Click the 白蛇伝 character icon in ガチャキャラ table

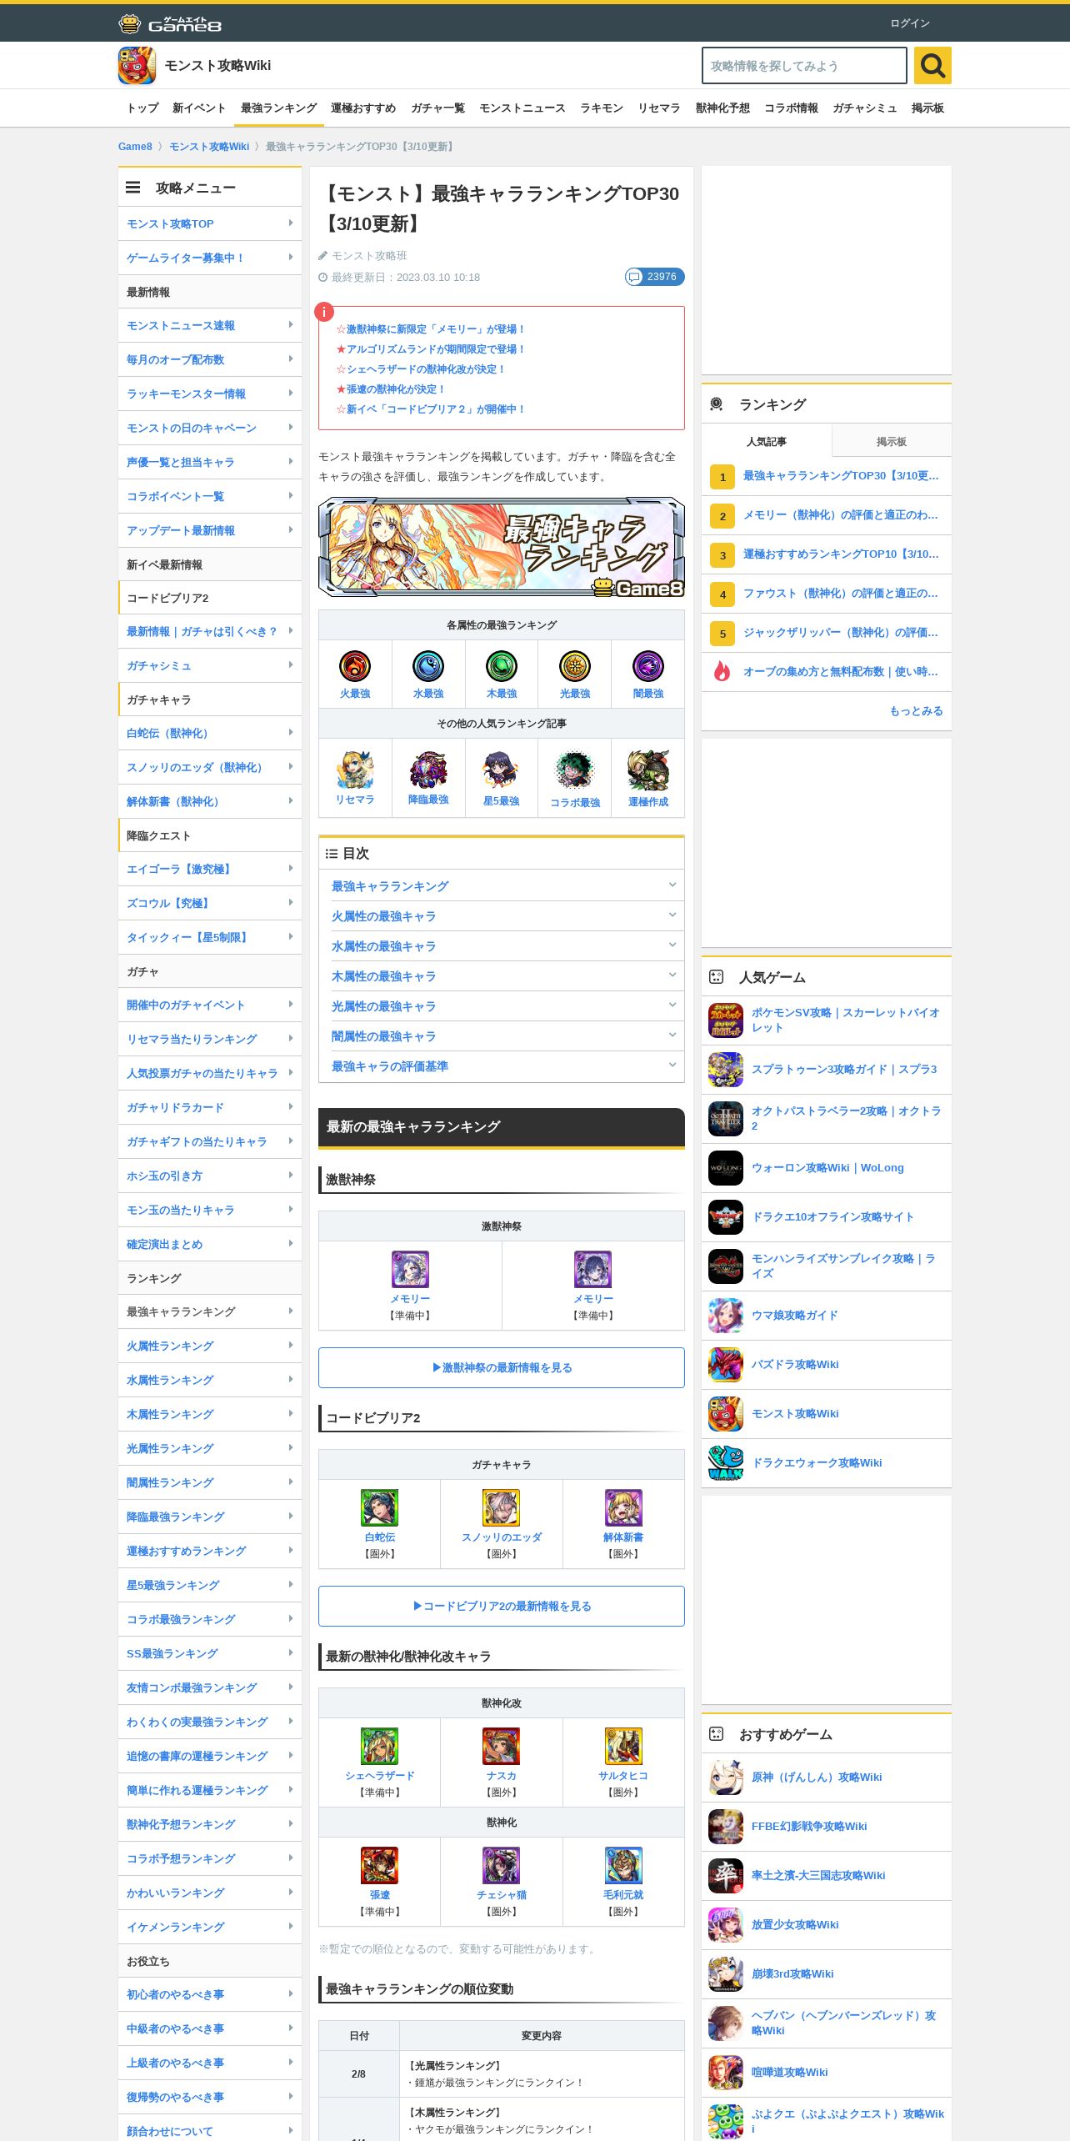pyautogui.click(x=379, y=1508)
